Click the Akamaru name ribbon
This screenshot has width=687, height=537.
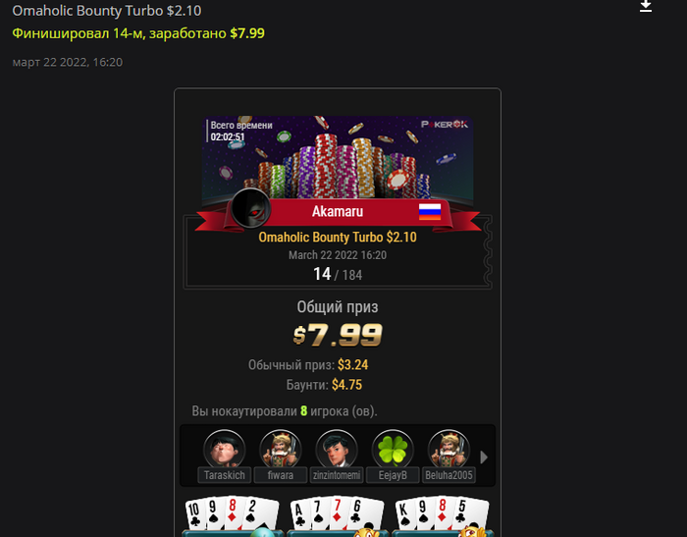point(338,212)
